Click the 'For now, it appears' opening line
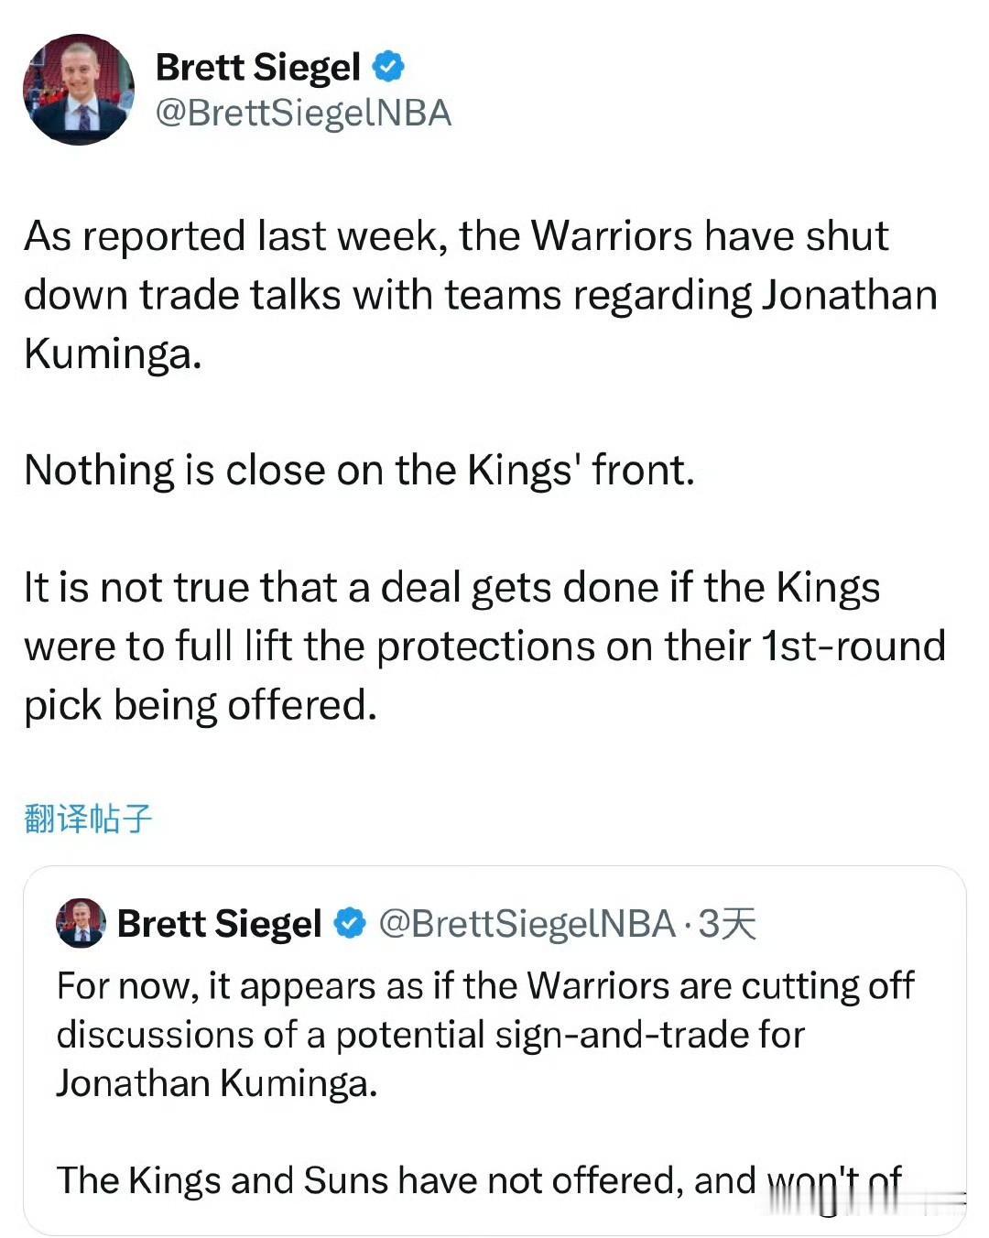Viewport: 989px width, 1238px height. [485, 986]
